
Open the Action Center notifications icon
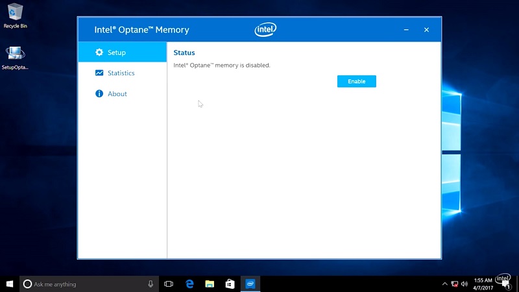[x=505, y=285]
